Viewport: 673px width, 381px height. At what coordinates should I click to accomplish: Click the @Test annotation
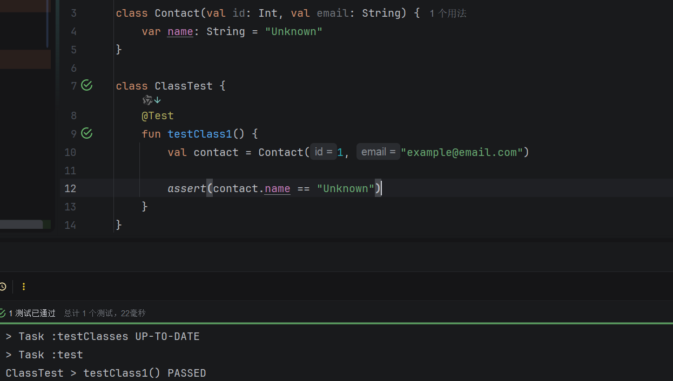pos(157,115)
